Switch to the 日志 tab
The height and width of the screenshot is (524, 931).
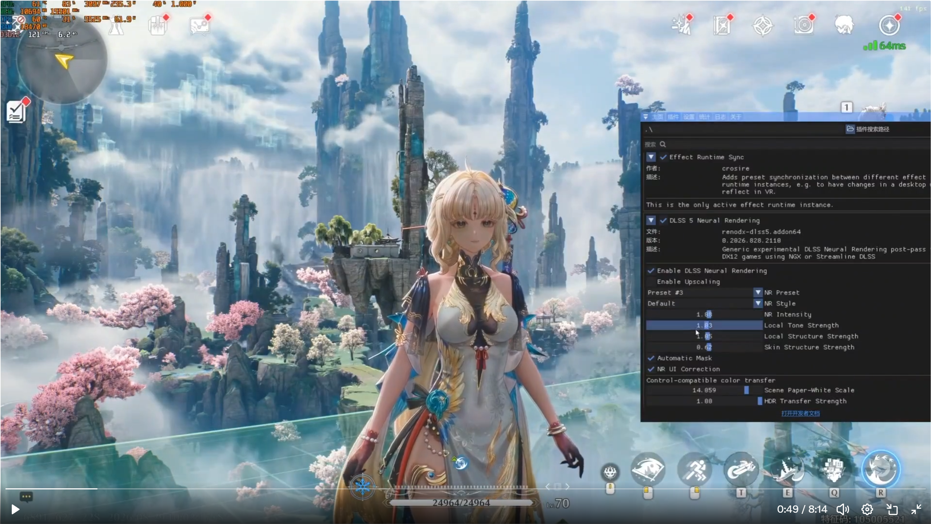720,117
